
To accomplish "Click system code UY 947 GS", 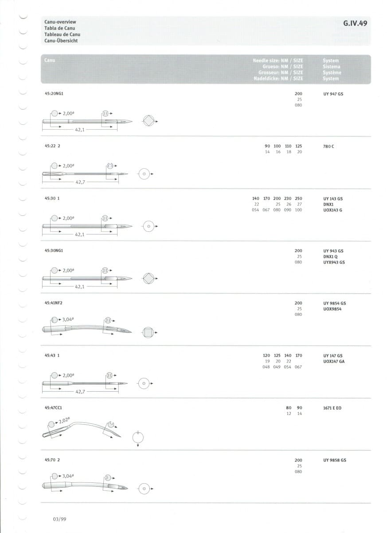I will coord(333,94).
